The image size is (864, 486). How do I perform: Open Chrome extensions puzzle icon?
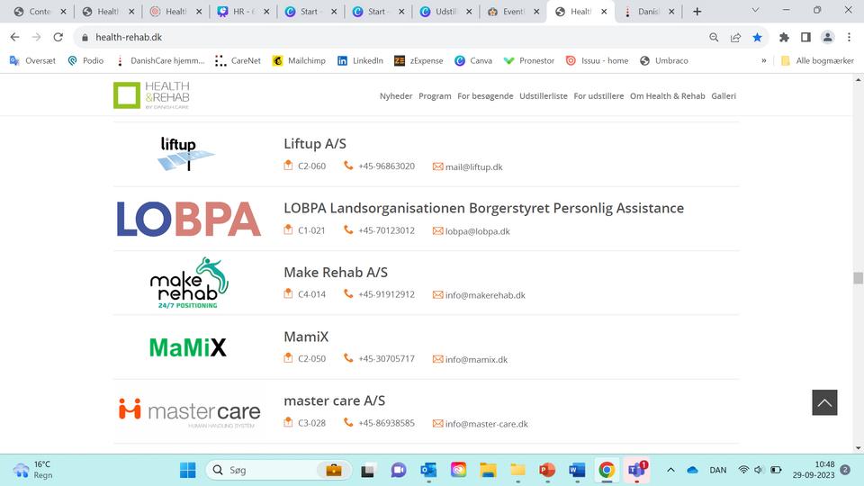tap(784, 37)
